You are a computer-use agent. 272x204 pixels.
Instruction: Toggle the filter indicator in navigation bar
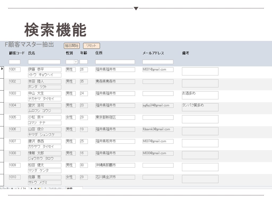(54, 188)
